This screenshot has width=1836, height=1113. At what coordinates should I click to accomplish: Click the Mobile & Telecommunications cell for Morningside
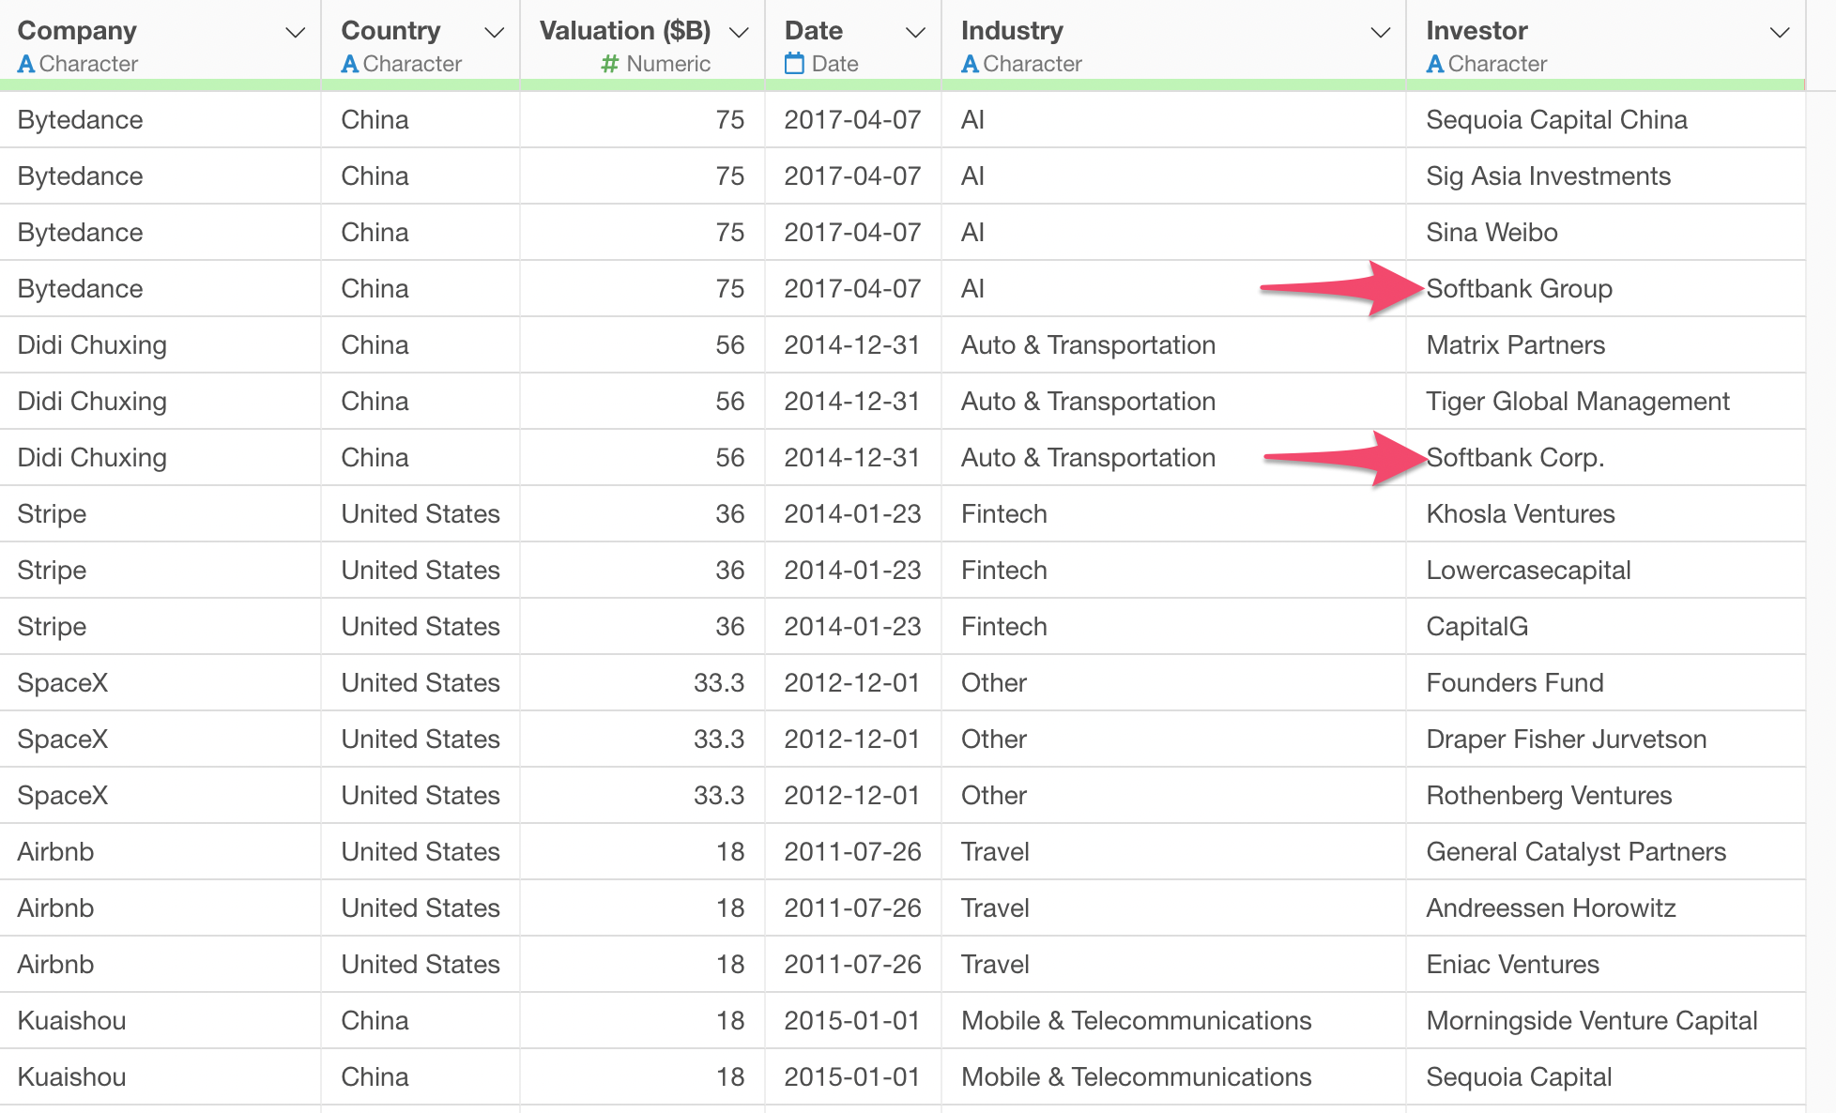click(x=1136, y=1021)
